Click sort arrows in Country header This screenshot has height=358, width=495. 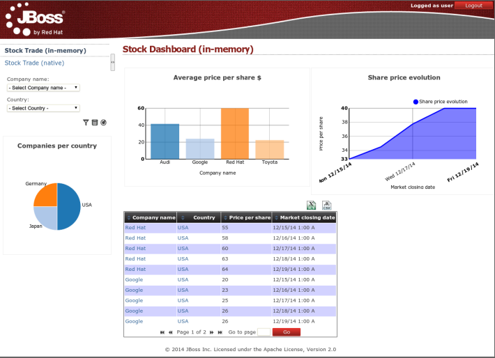tap(183, 217)
